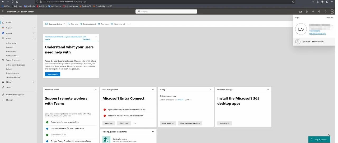Open Active teams & groups

tap(15, 65)
